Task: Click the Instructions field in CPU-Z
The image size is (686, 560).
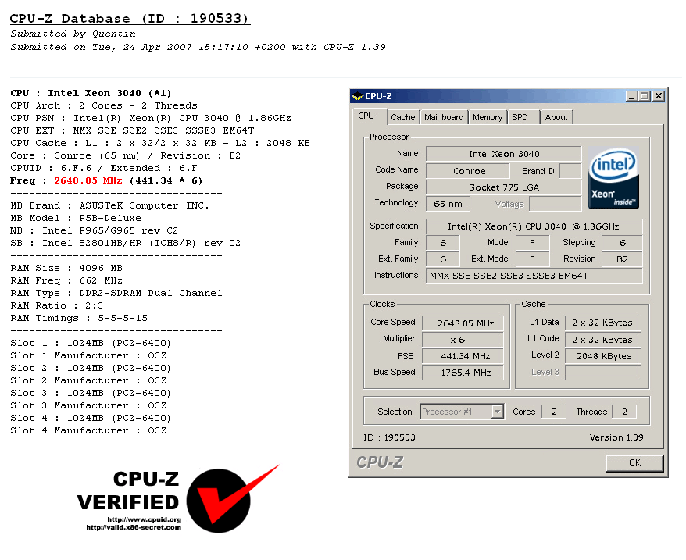Action: pos(534,276)
